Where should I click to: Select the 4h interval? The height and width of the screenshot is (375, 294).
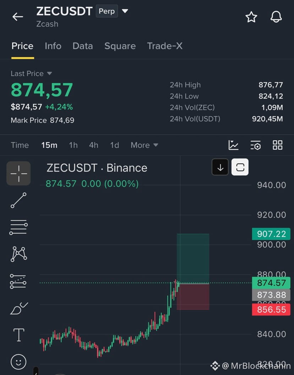pos(93,145)
